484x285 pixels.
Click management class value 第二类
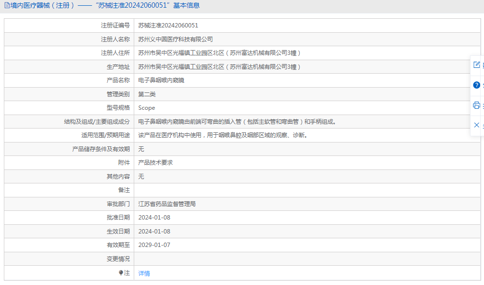(147, 94)
